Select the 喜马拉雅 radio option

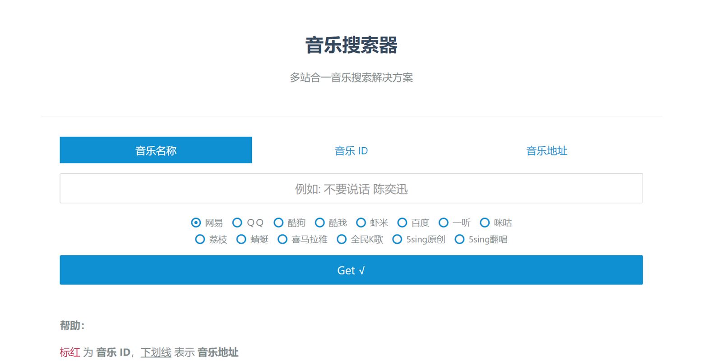point(282,239)
